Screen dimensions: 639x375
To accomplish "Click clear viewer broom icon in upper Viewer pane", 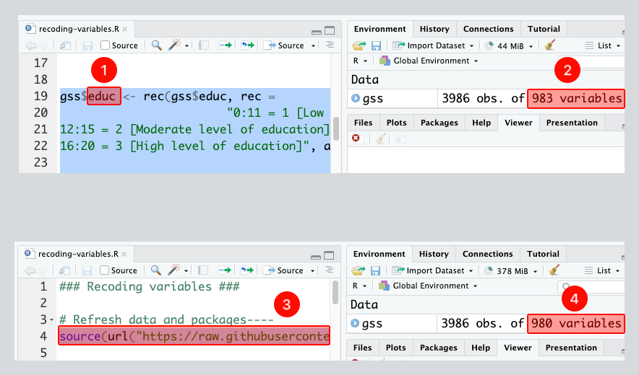I will tap(381, 138).
